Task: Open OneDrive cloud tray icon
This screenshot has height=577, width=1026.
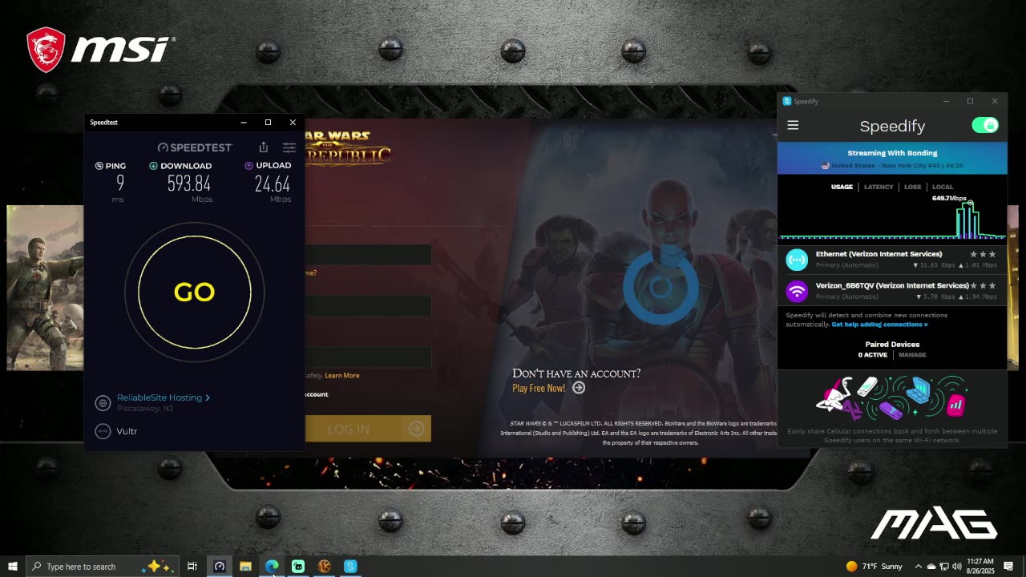Action: (931, 567)
